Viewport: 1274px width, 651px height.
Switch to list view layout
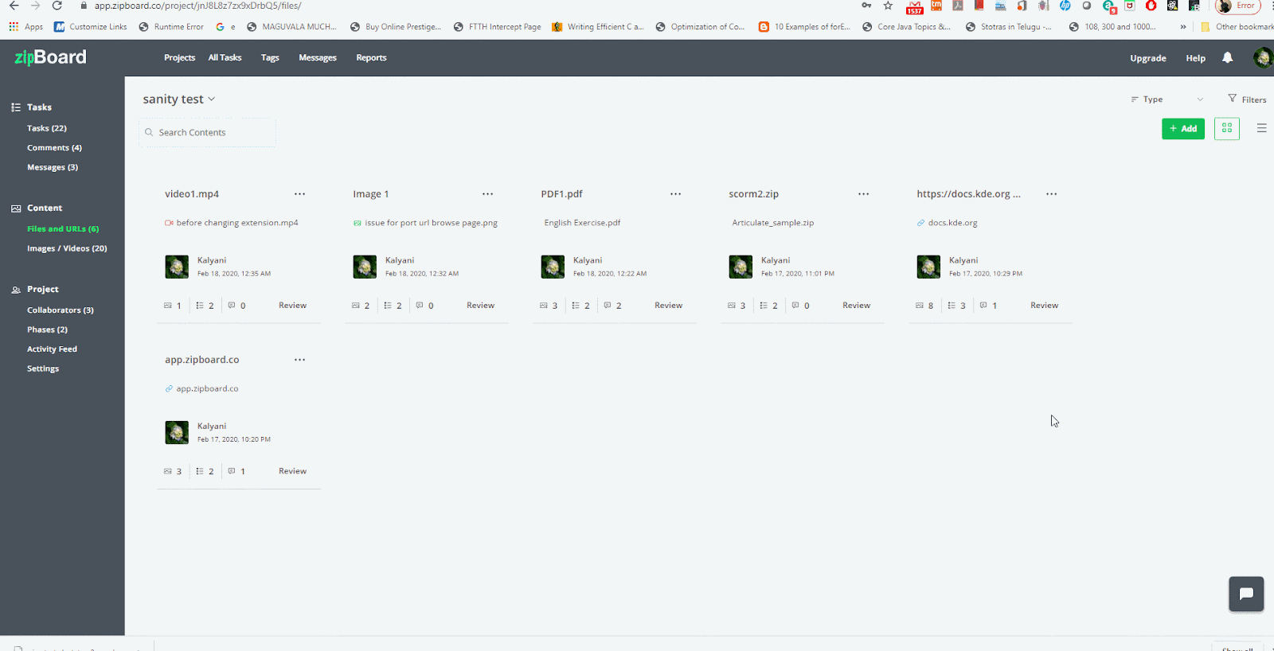[1262, 128]
